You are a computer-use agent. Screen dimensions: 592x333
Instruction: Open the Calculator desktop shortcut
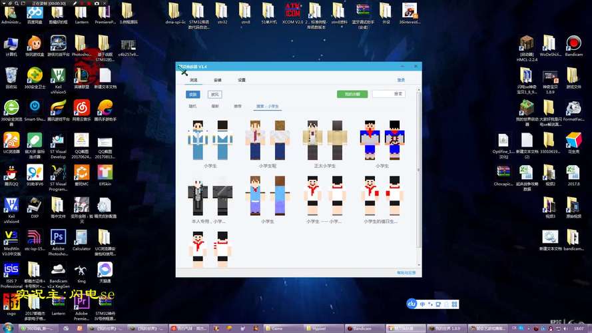(x=81, y=240)
